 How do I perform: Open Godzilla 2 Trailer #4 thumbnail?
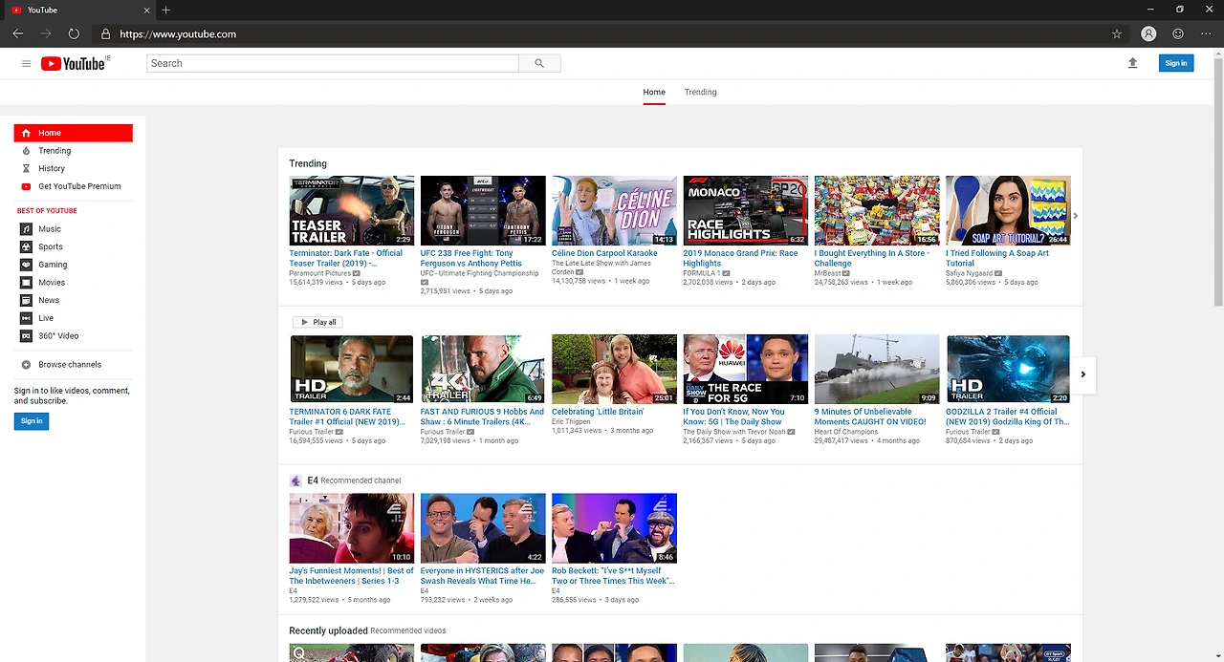pyautogui.click(x=1008, y=369)
